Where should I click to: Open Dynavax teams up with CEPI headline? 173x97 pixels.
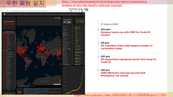click(125, 33)
